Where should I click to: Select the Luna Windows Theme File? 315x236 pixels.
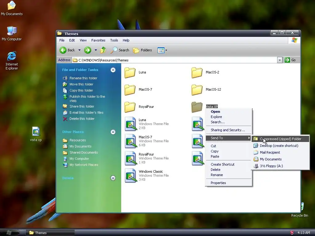tap(130, 124)
